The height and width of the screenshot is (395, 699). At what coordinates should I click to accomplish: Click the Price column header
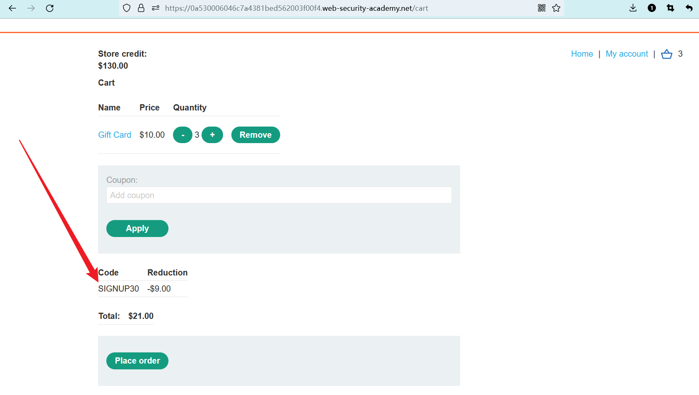coord(149,108)
